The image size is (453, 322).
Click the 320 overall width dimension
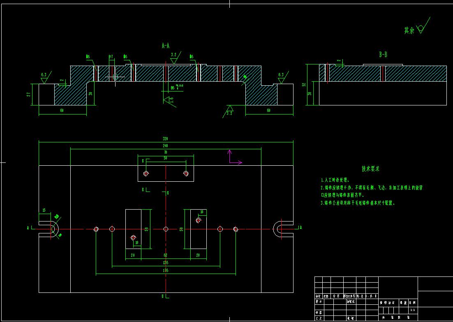tap(166, 139)
